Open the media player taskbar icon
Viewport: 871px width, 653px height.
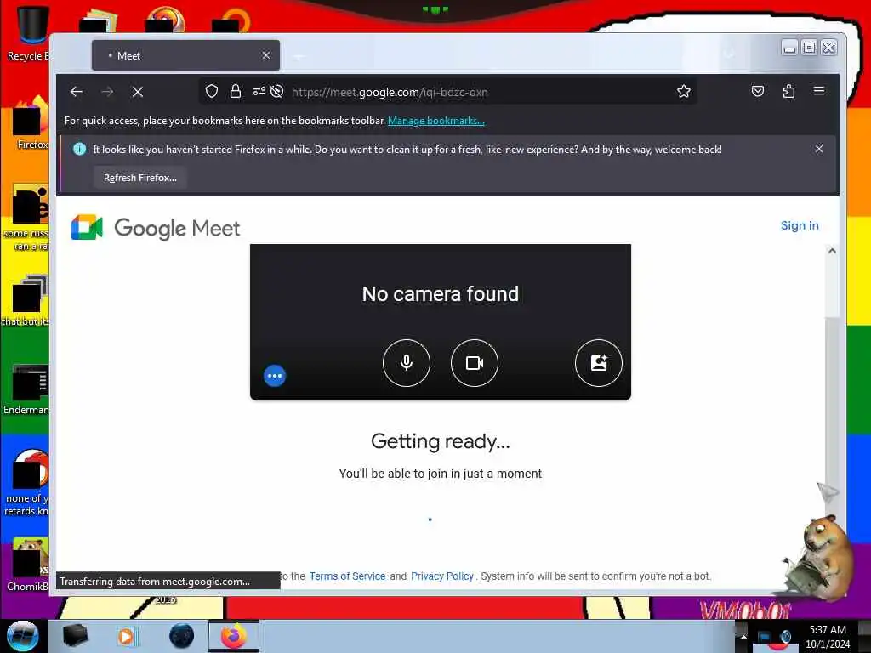[126, 636]
